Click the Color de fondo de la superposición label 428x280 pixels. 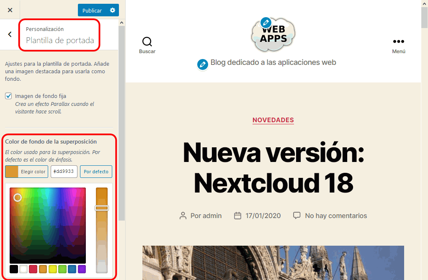pos(51,141)
